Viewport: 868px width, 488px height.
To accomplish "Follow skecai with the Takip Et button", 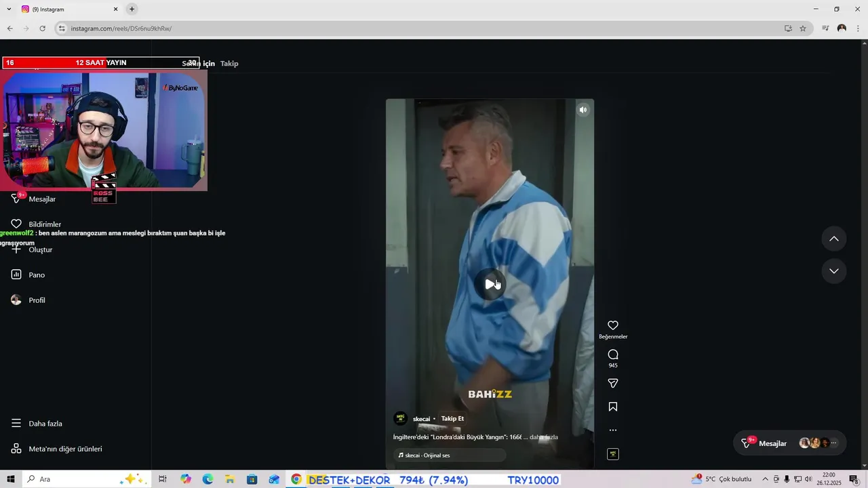I will pos(452,419).
